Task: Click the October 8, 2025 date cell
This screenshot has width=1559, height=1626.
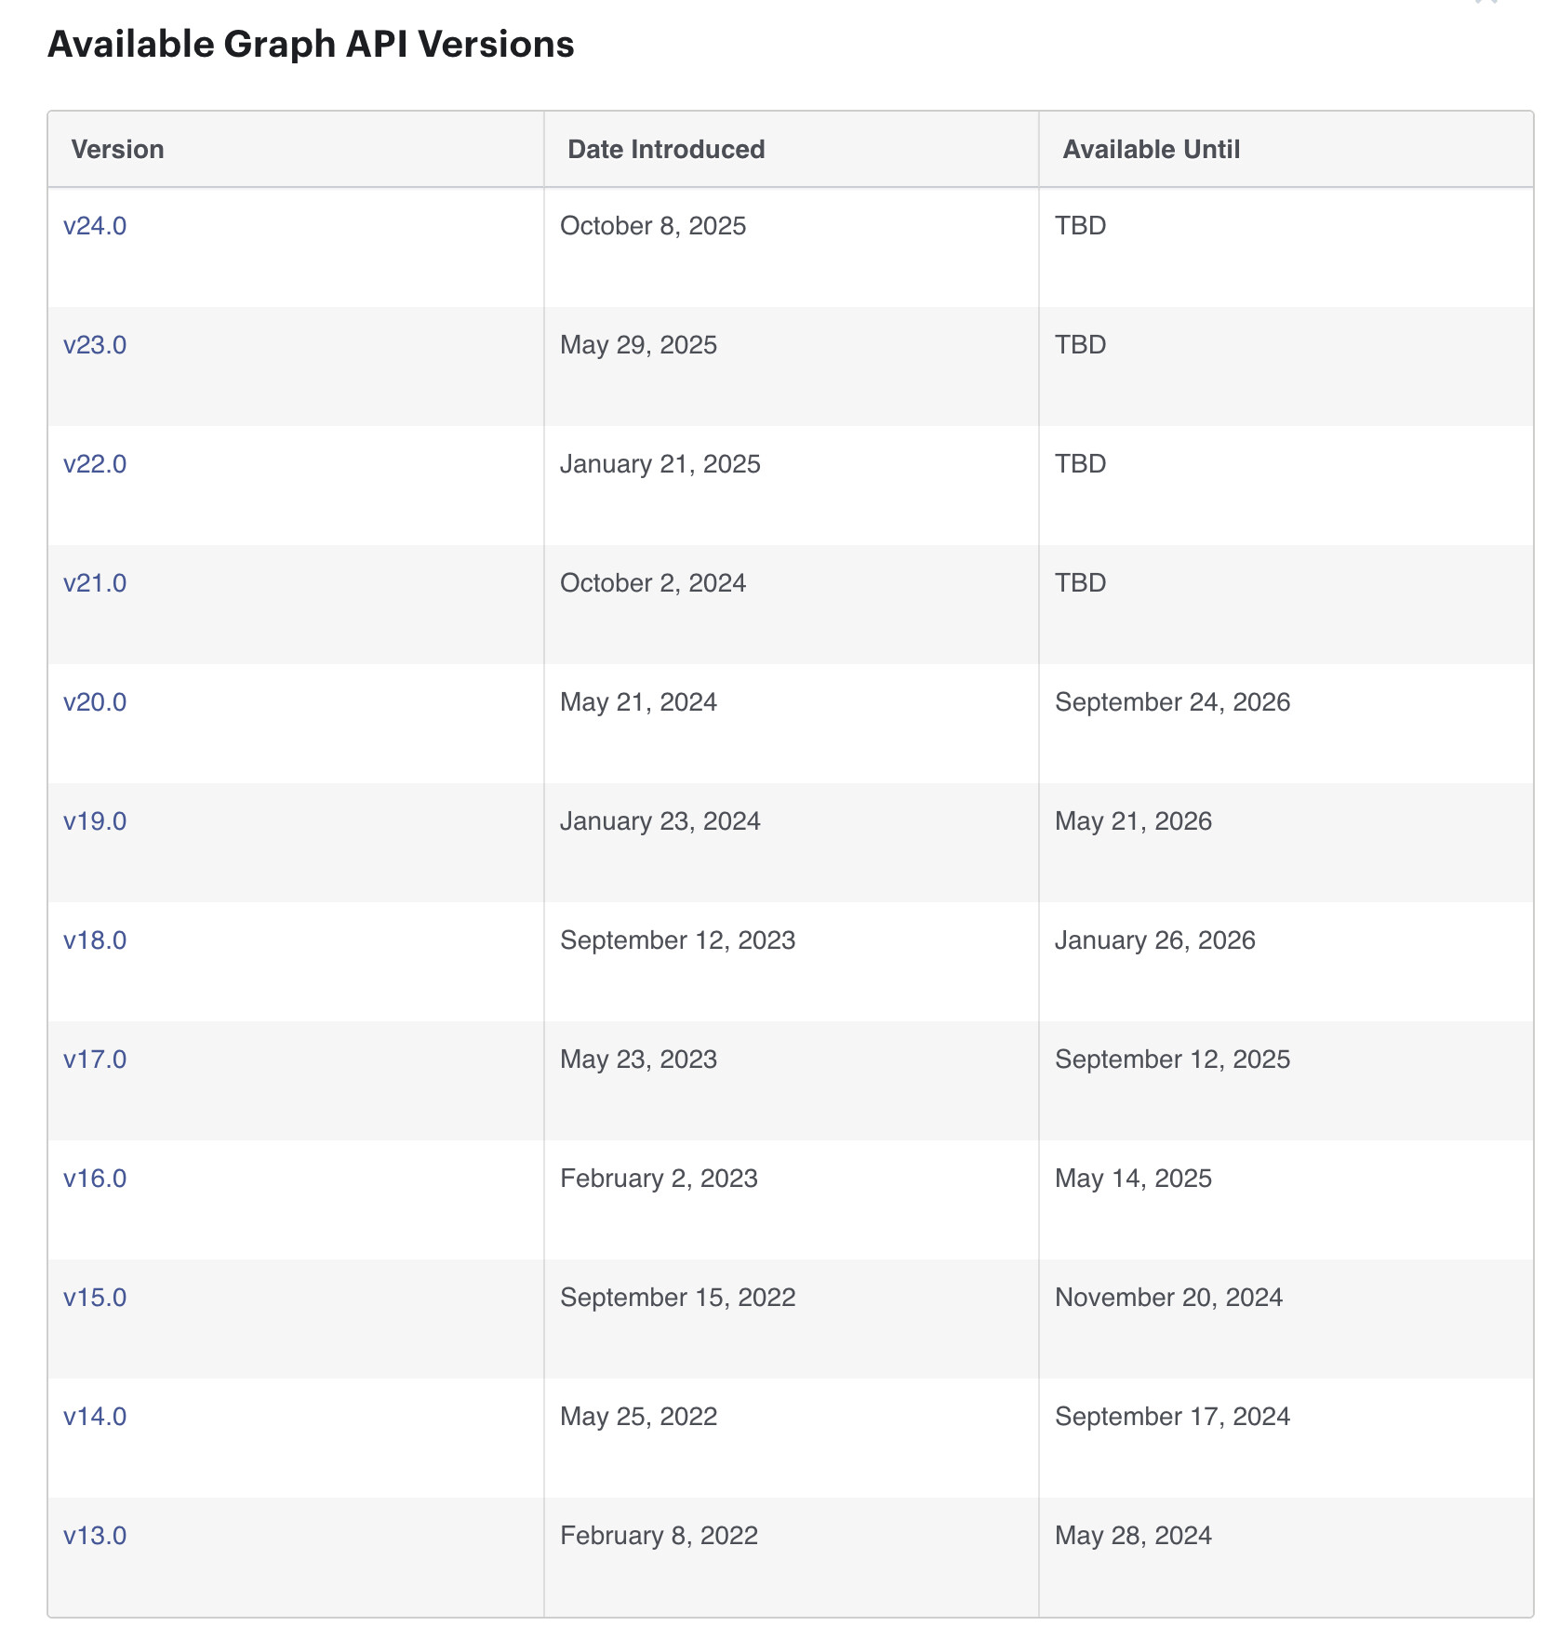Action: pyautogui.click(x=653, y=226)
